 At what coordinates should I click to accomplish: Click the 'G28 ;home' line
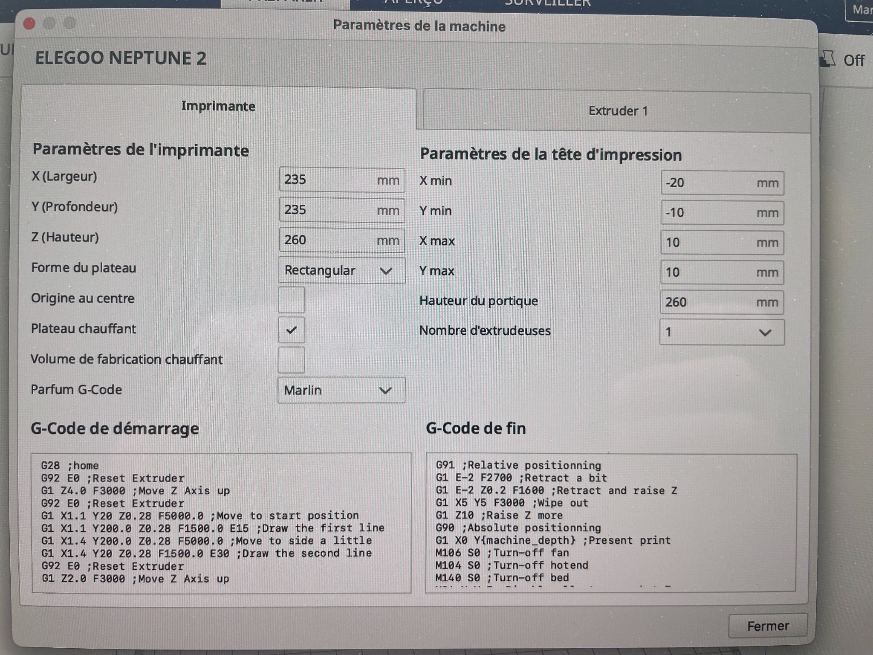[70, 465]
